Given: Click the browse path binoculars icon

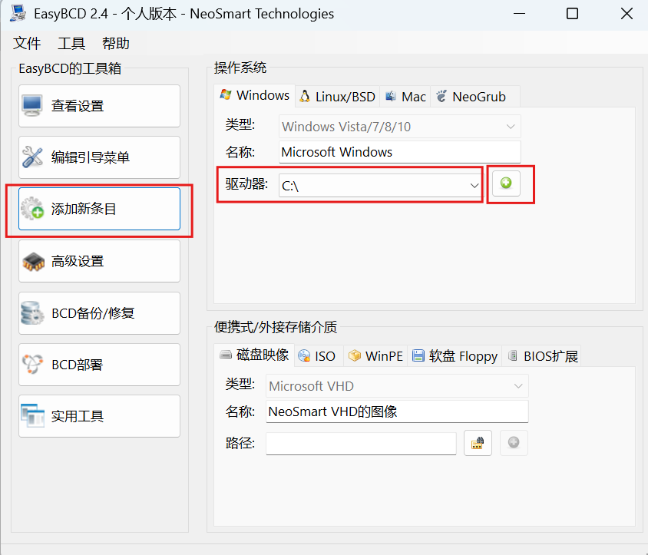Looking at the screenshot, I should 478,443.
